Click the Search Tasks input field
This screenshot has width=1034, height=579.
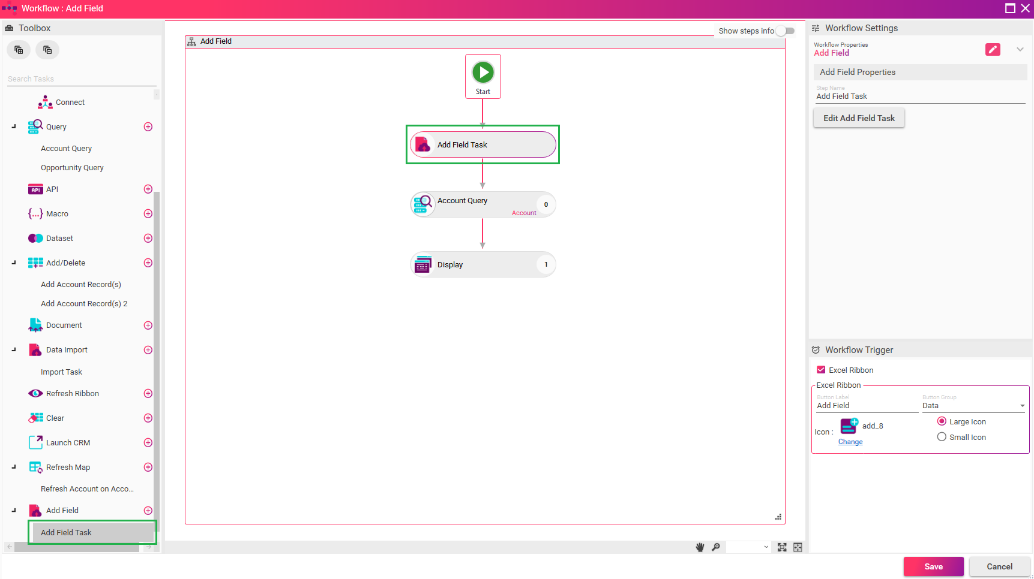coord(81,79)
